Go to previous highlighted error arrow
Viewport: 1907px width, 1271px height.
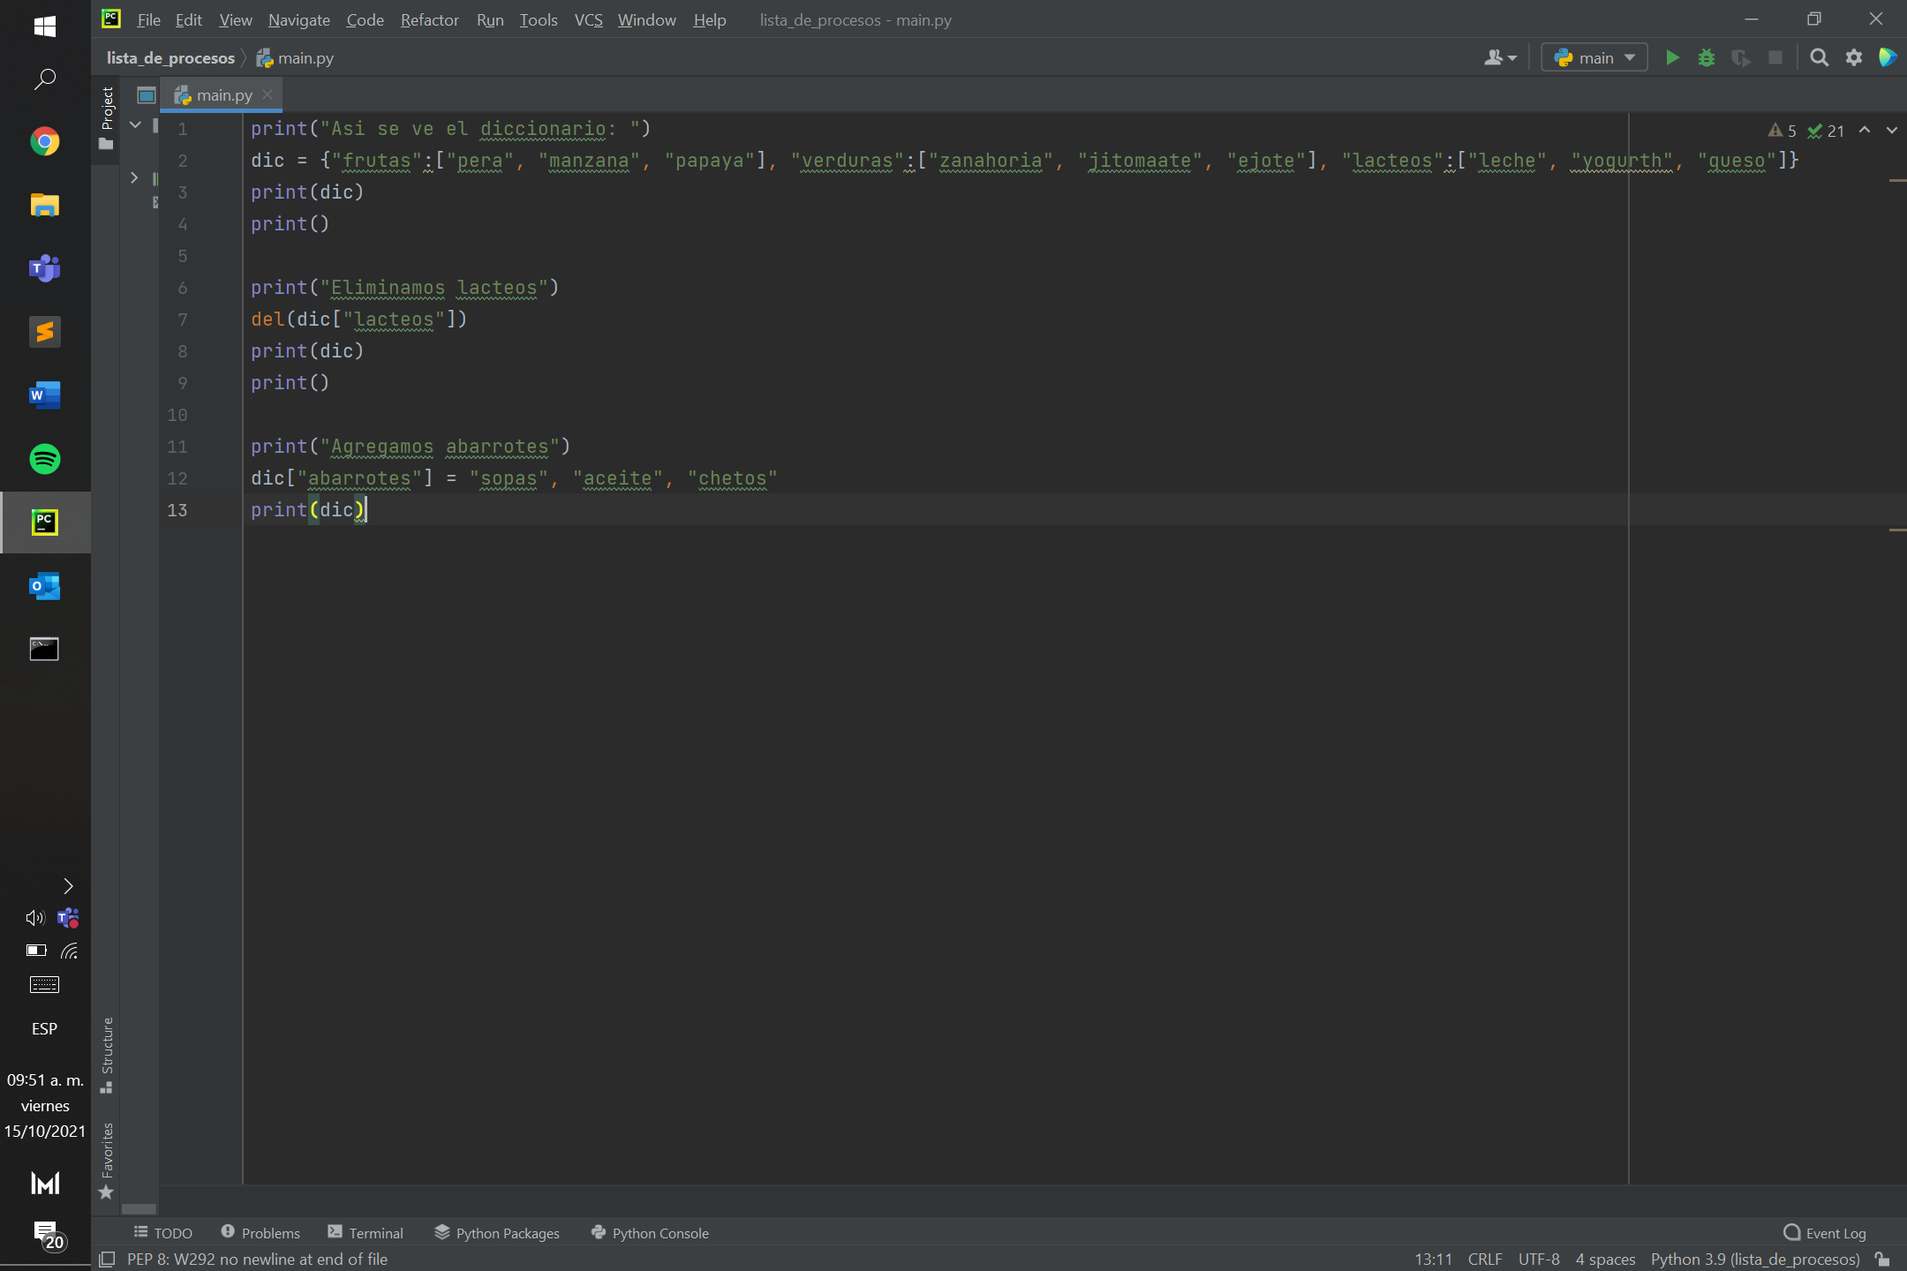point(1865,130)
